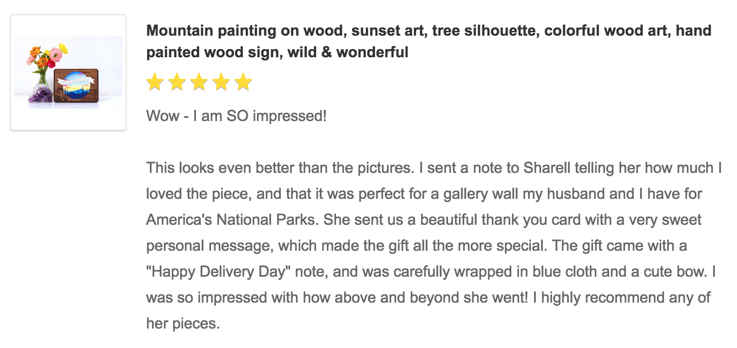Click the words 'her pieces.' at the review end
The width and height of the screenshot is (737, 348).
[183, 324]
